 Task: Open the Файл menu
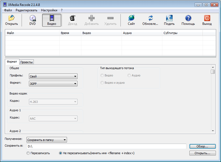pos(8,10)
